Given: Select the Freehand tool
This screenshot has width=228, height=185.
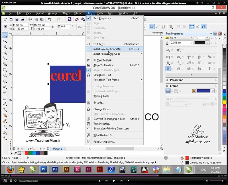Looking at the screenshot, I should 5,58.
